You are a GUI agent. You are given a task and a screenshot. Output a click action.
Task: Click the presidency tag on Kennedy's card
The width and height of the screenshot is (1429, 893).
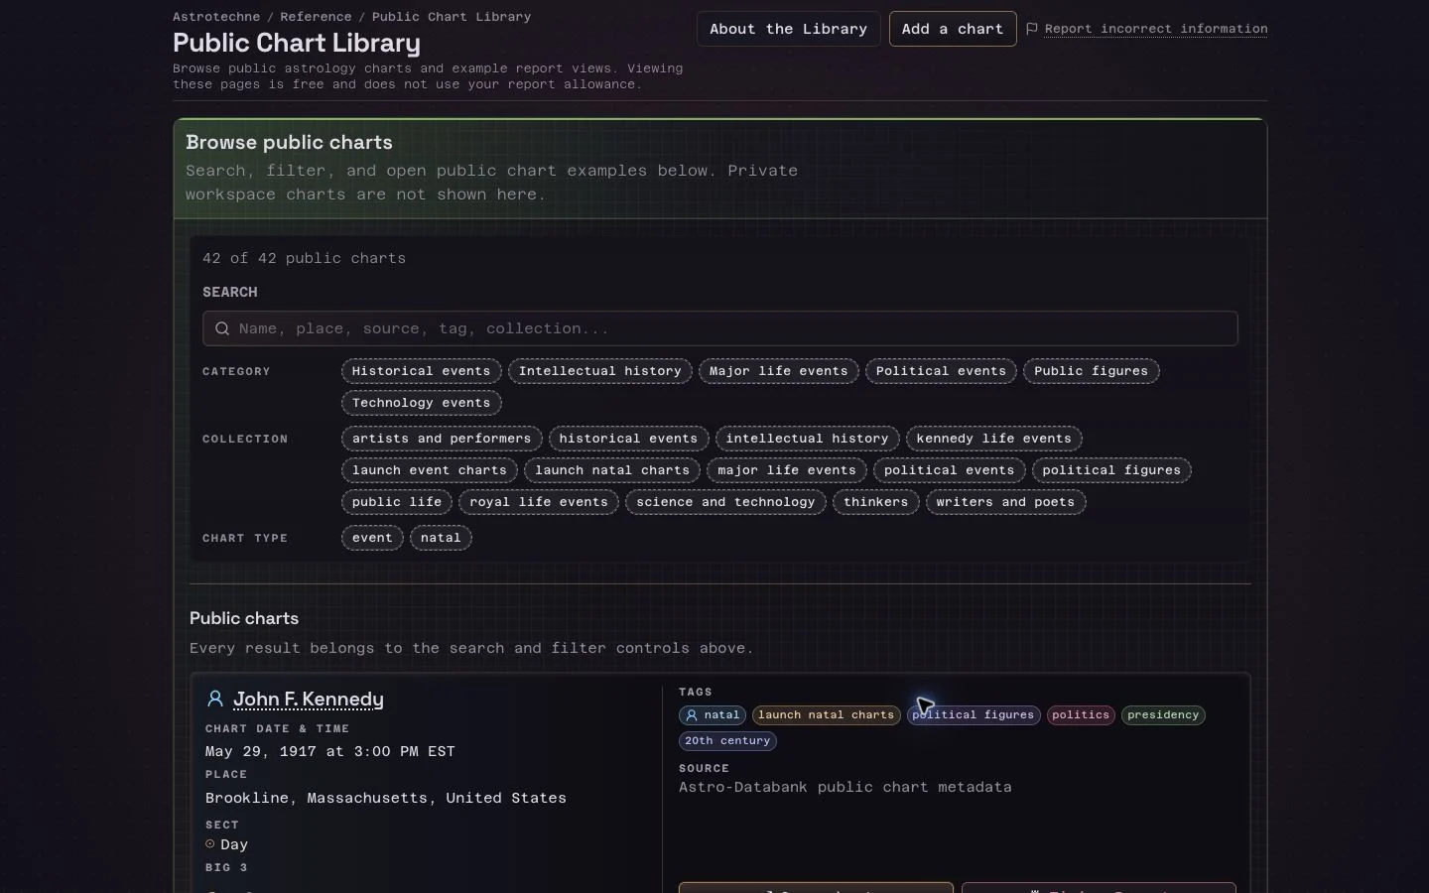pyautogui.click(x=1163, y=715)
